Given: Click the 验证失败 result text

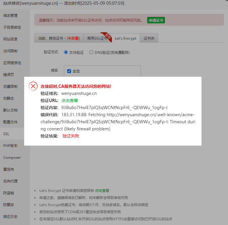Looking at the screenshot, I should (71, 136).
